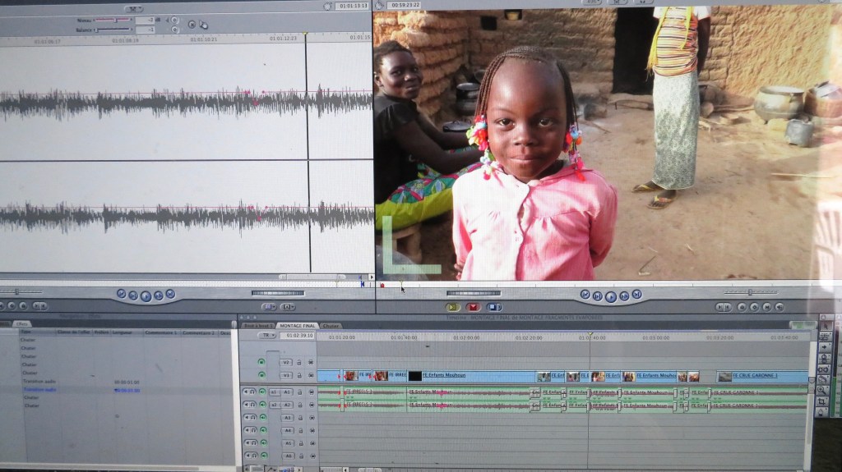Toggle the lock on track V1
The image size is (842, 472).
click(x=299, y=375)
